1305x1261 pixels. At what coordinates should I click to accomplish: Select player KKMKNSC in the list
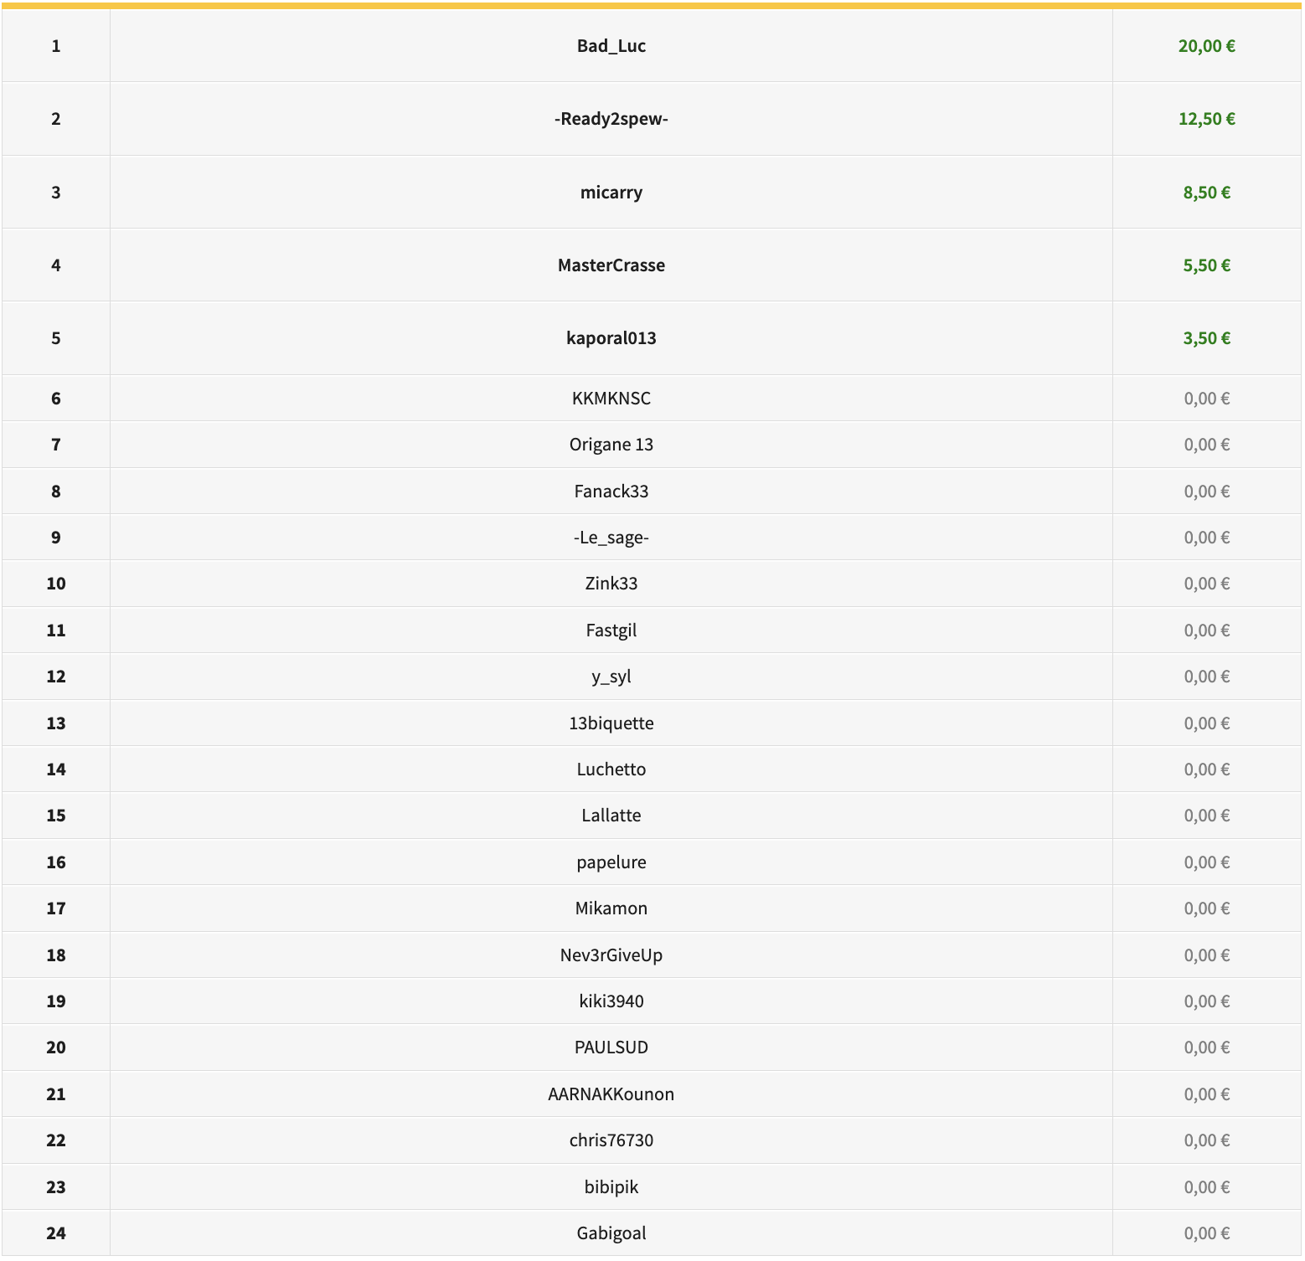click(x=611, y=399)
